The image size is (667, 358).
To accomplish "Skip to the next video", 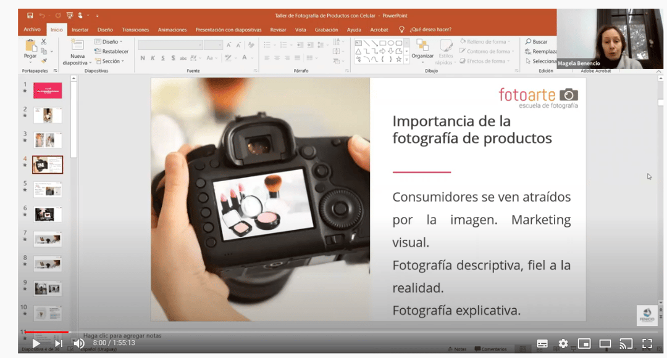I will tap(59, 343).
